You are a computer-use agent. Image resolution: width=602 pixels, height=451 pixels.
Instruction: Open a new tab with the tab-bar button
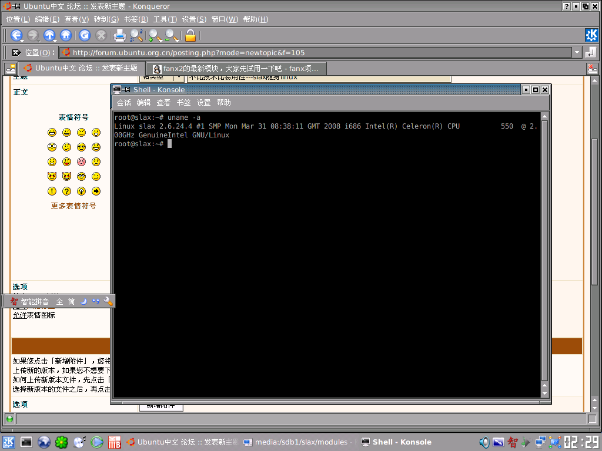[x=11, y=69]
